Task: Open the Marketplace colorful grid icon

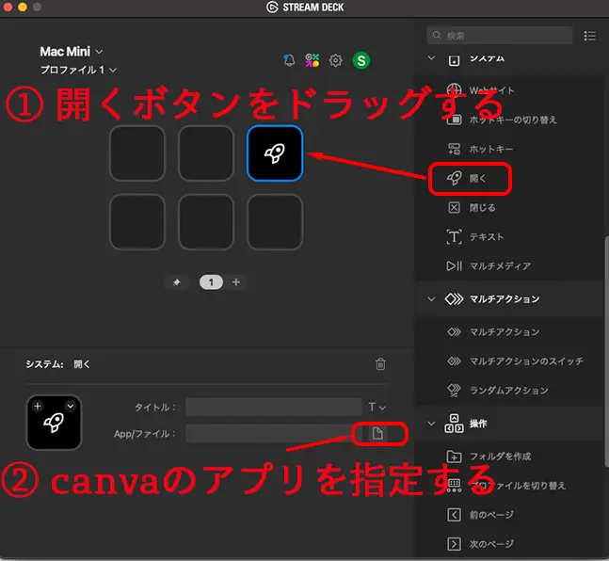Action: [x=312, y=60]
